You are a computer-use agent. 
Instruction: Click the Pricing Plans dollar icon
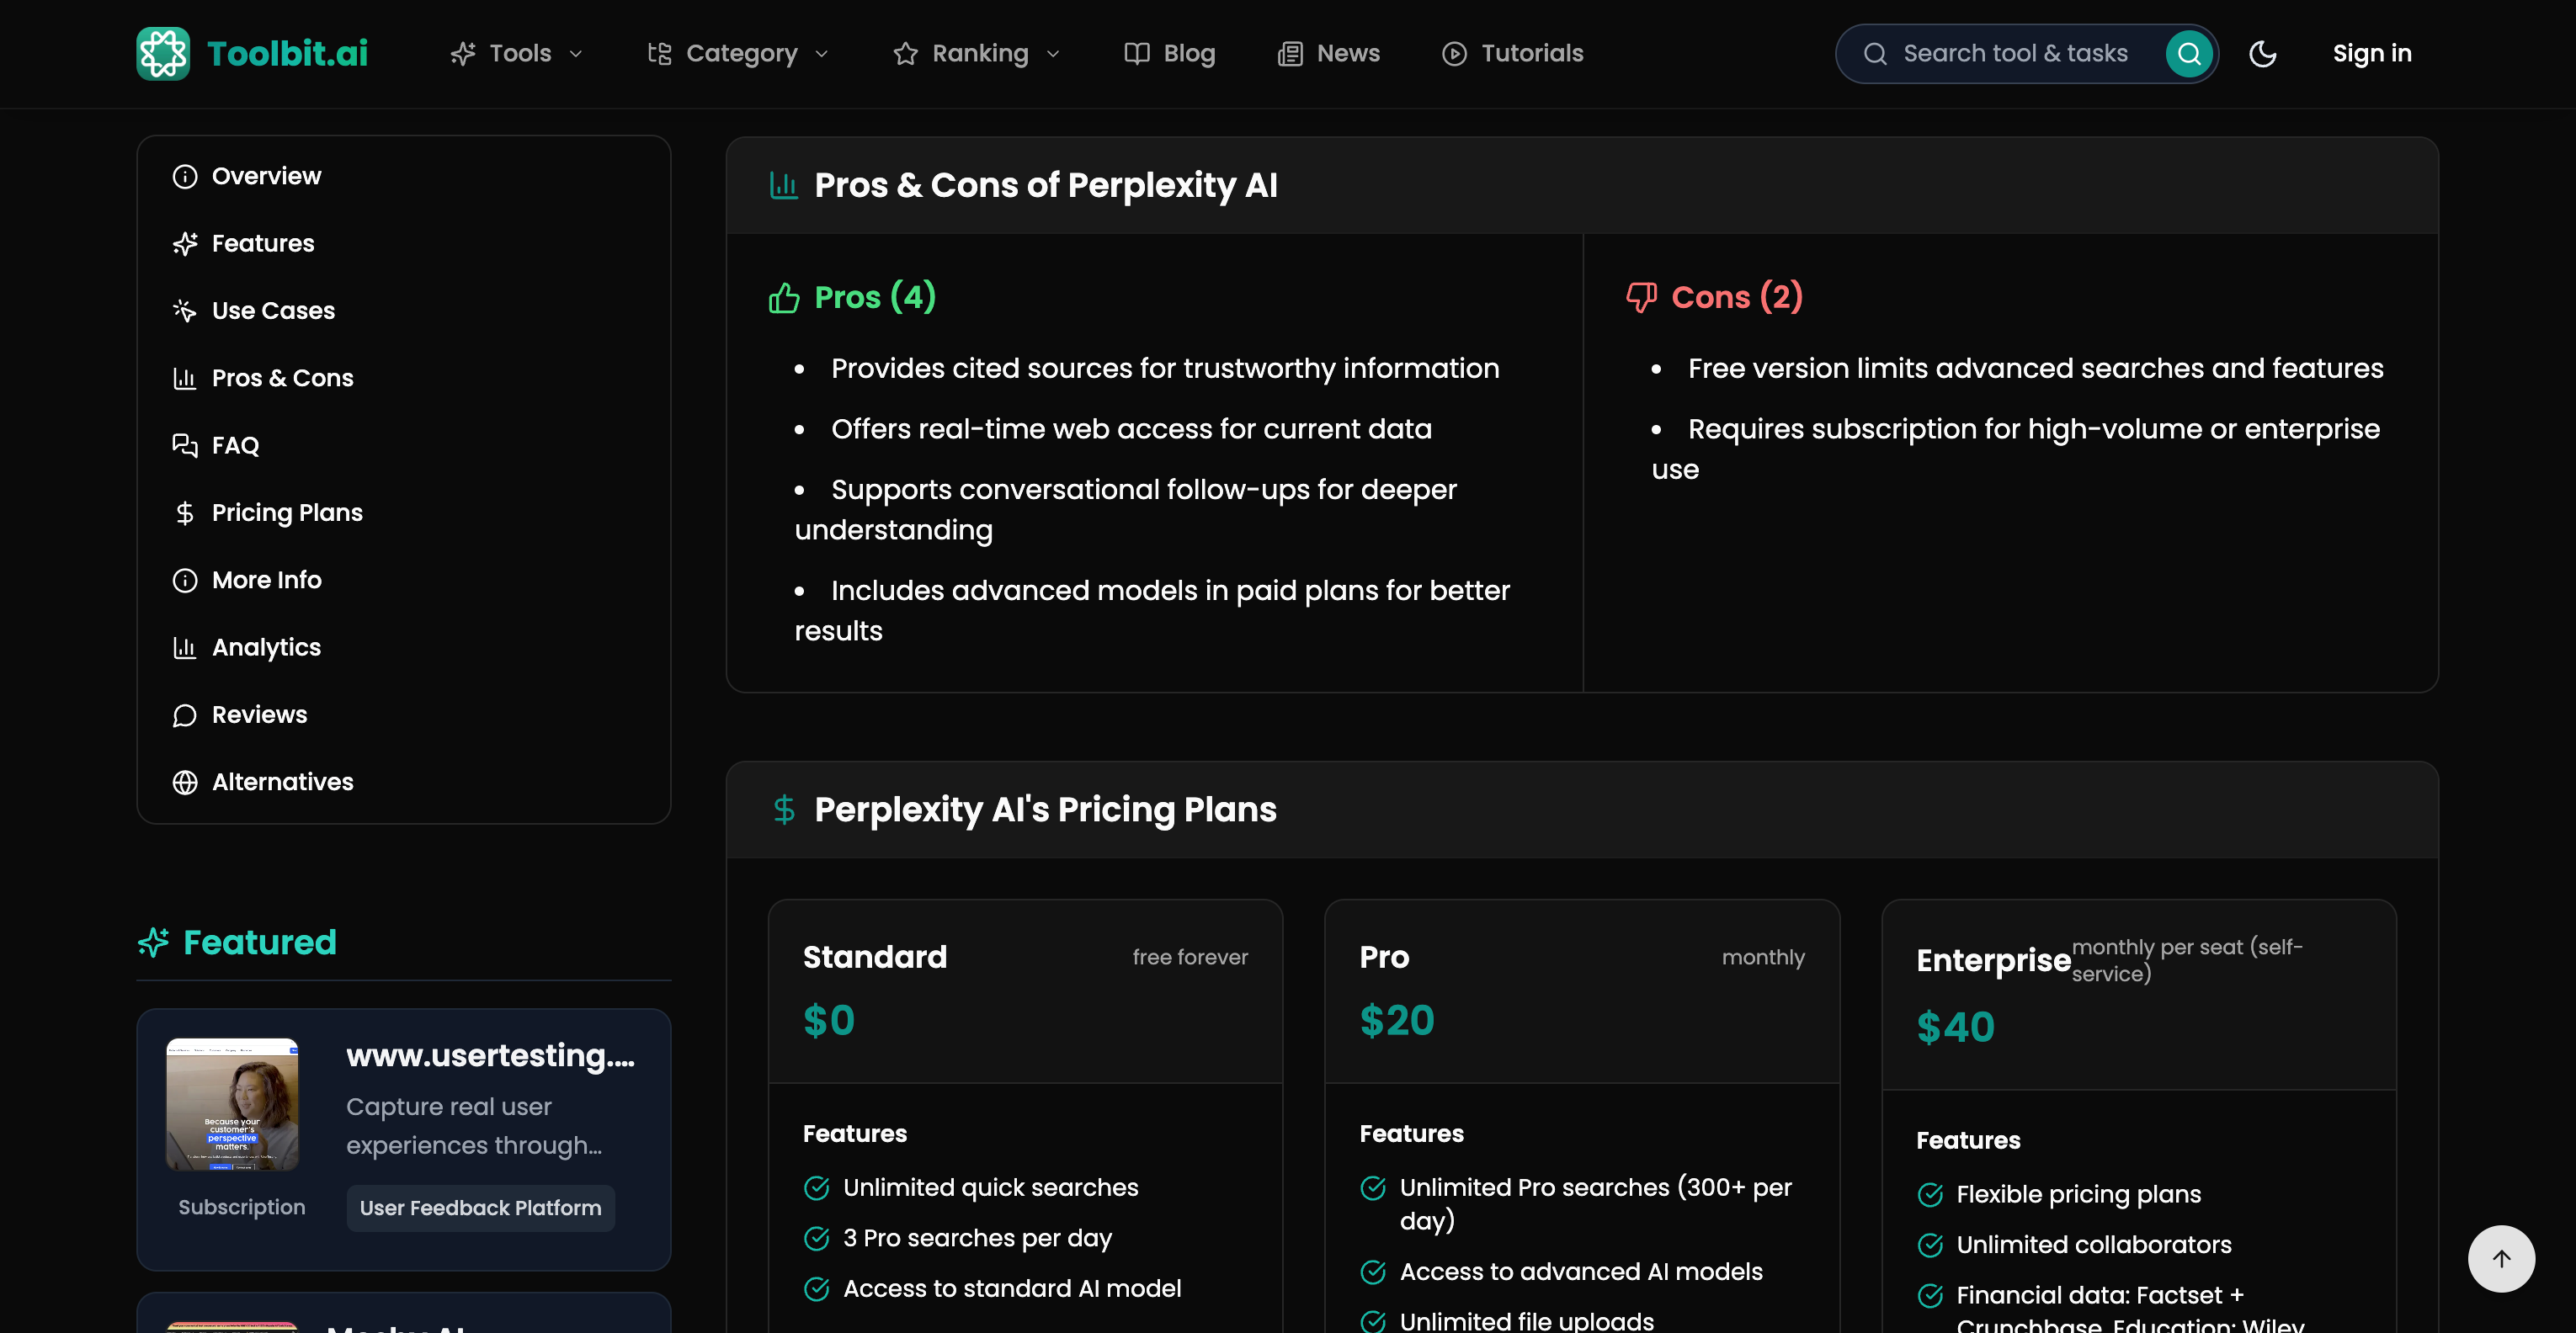tap(185, 513)
